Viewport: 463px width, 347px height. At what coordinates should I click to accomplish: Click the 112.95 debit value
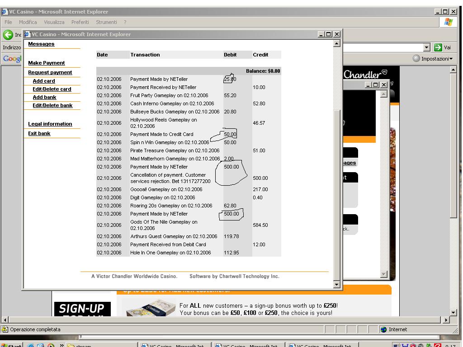(231, 253)
